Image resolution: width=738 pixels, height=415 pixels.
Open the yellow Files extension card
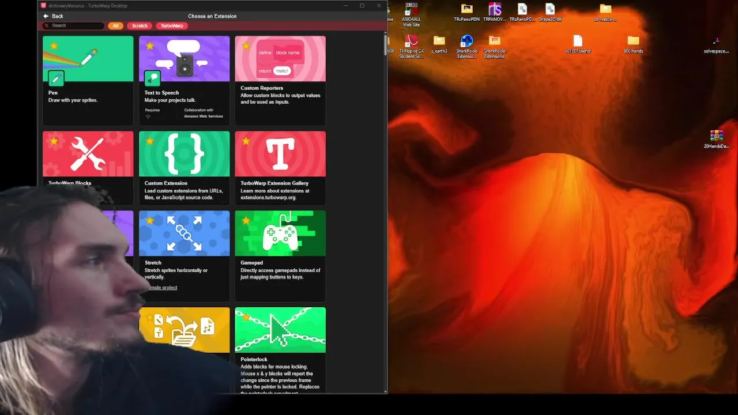(184, 330)
